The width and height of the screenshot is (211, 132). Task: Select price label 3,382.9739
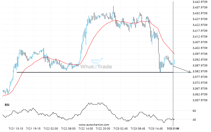coord(200,71)
